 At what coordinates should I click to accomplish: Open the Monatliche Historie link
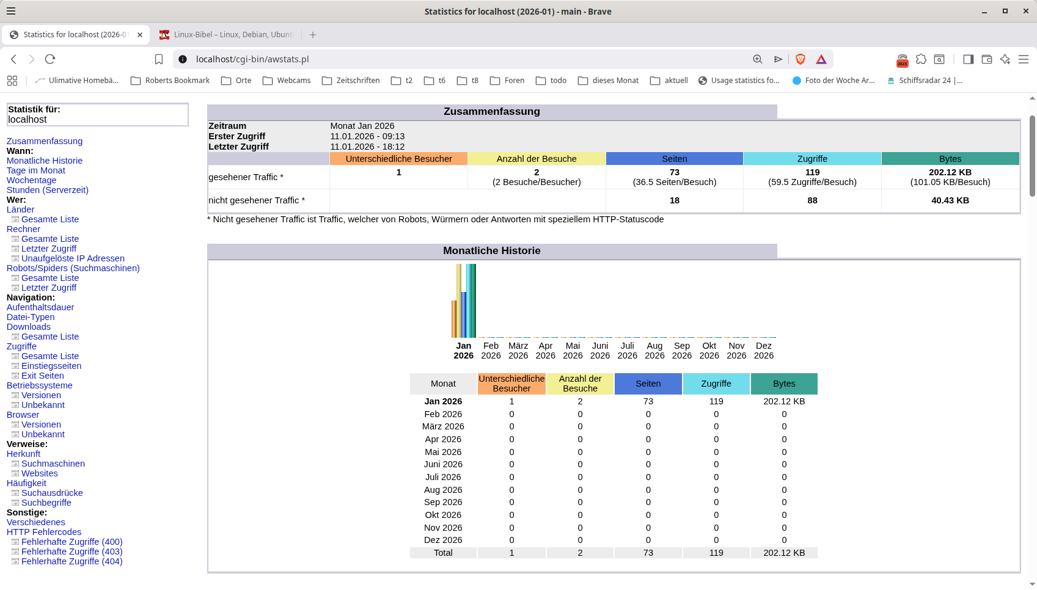(x=45, y=161)
